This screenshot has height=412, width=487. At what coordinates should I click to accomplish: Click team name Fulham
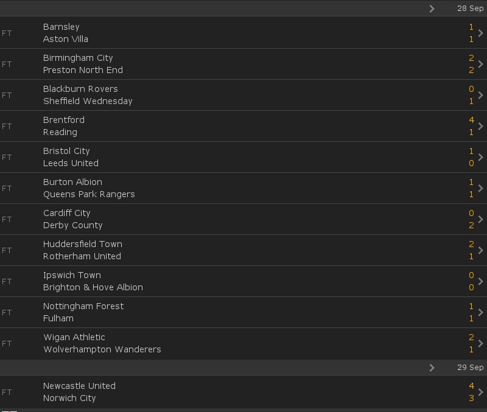(x=58, y=318)
